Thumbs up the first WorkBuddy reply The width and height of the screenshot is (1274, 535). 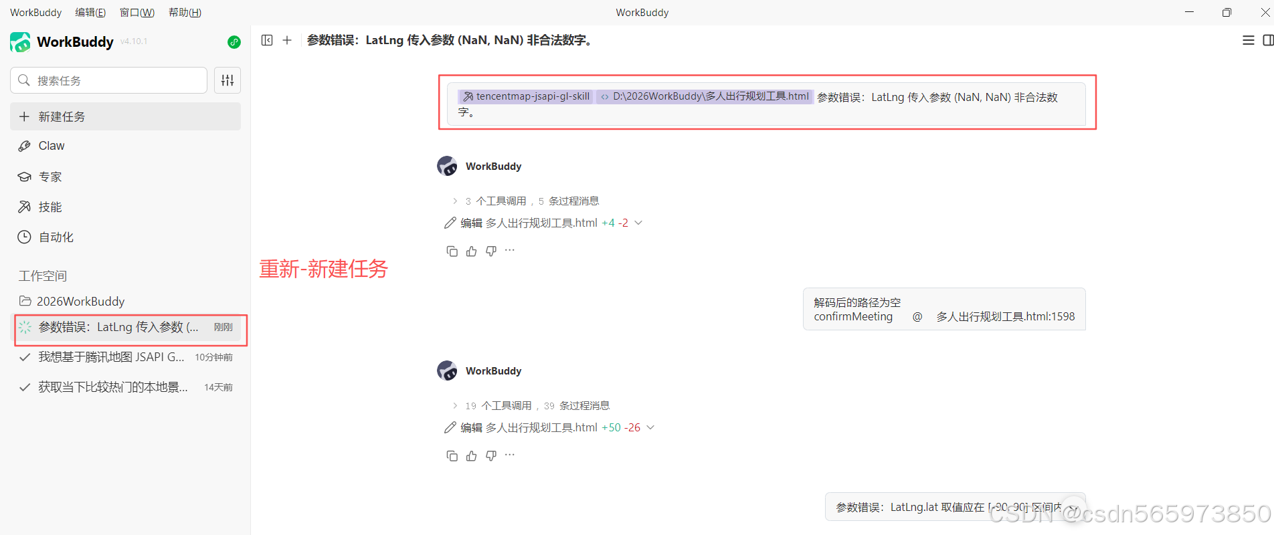472,251
